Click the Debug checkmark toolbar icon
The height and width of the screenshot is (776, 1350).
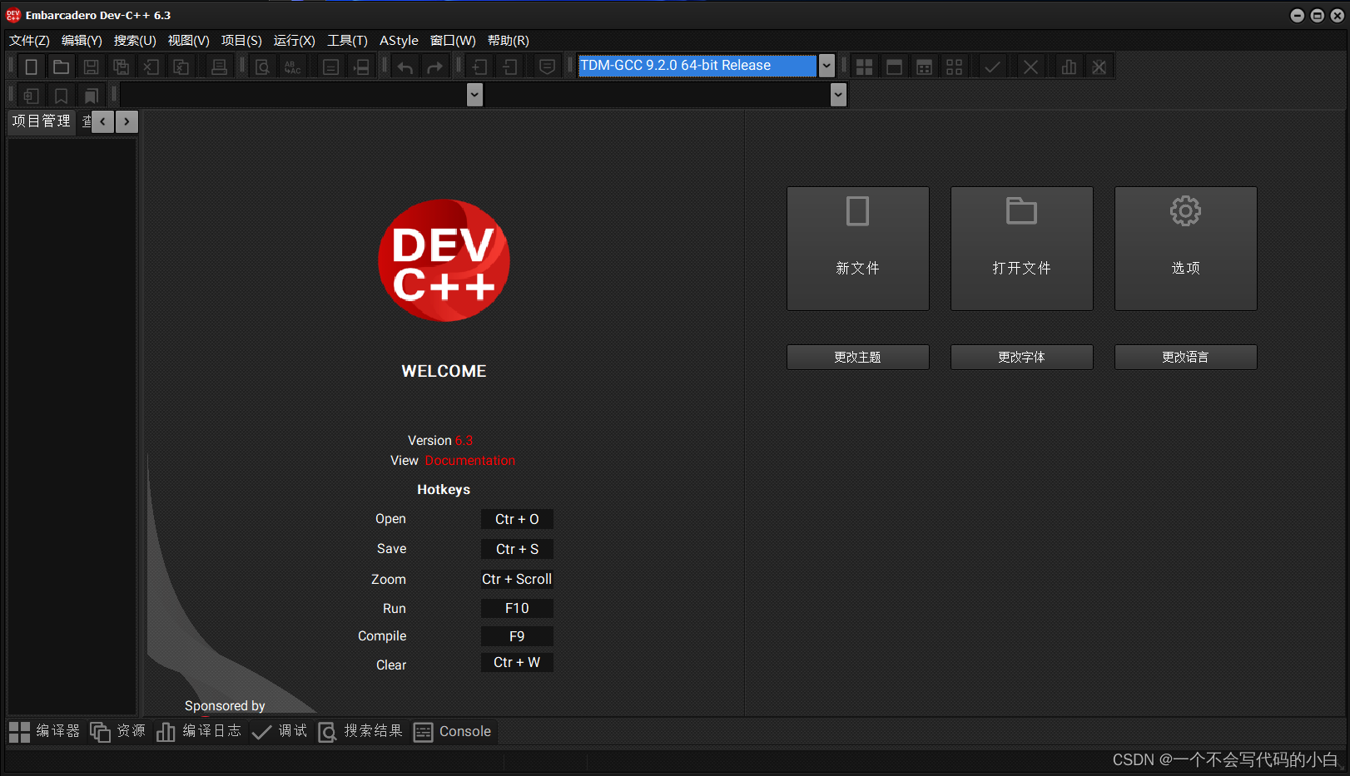[x=992, y=67]
